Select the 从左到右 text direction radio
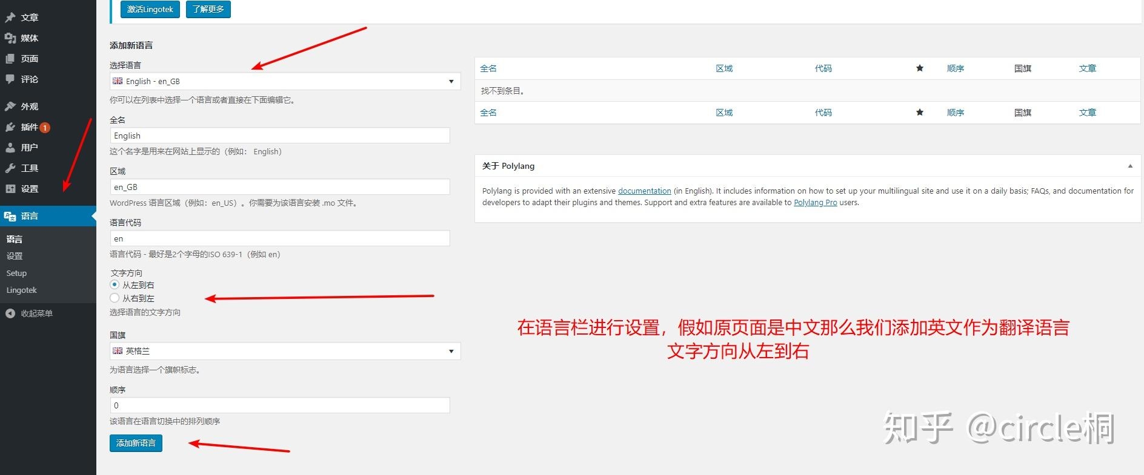 click(115, 284)
